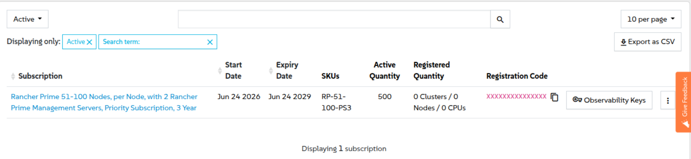Viewport: 691px width, 159px height.
Task: Open the three-dot row actions menu
Action: coord(668,100)
